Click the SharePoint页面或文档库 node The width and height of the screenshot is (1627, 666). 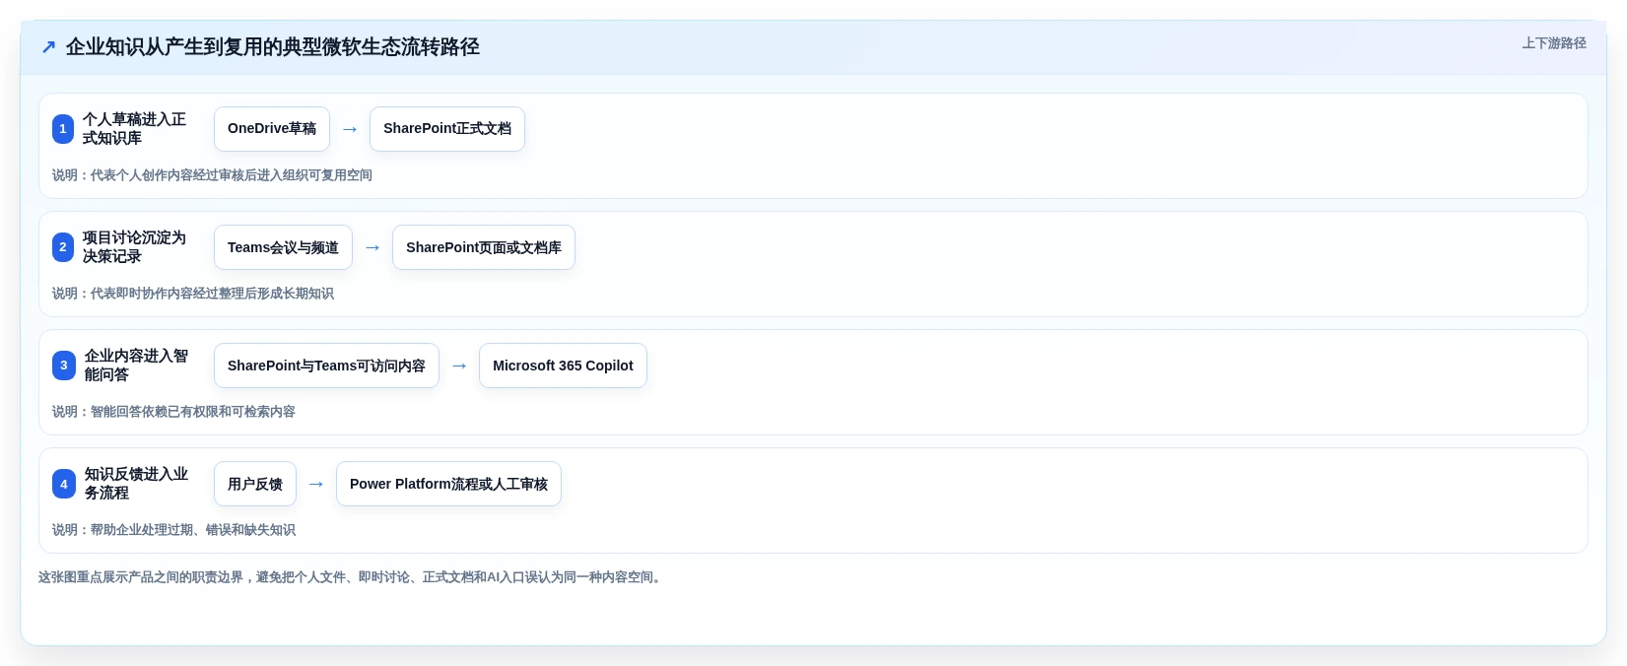484,247
